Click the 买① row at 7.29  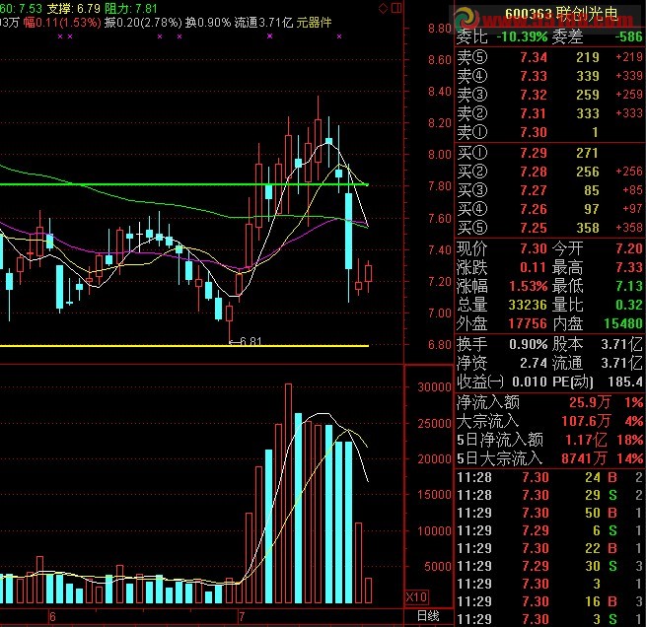(549, 153)
